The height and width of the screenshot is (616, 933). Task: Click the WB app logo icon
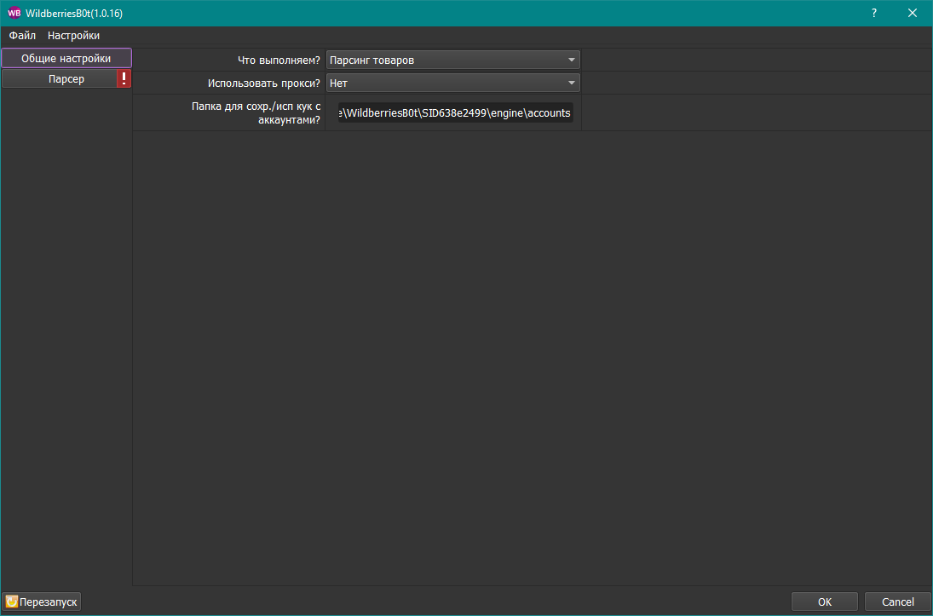tap(14, 13)
